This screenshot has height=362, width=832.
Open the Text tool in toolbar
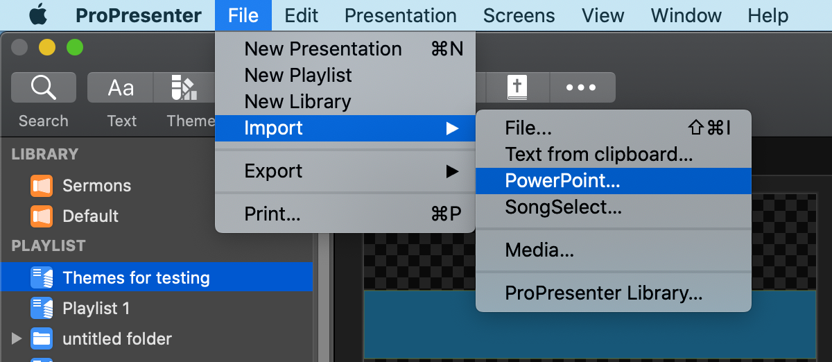pos(121,88)
